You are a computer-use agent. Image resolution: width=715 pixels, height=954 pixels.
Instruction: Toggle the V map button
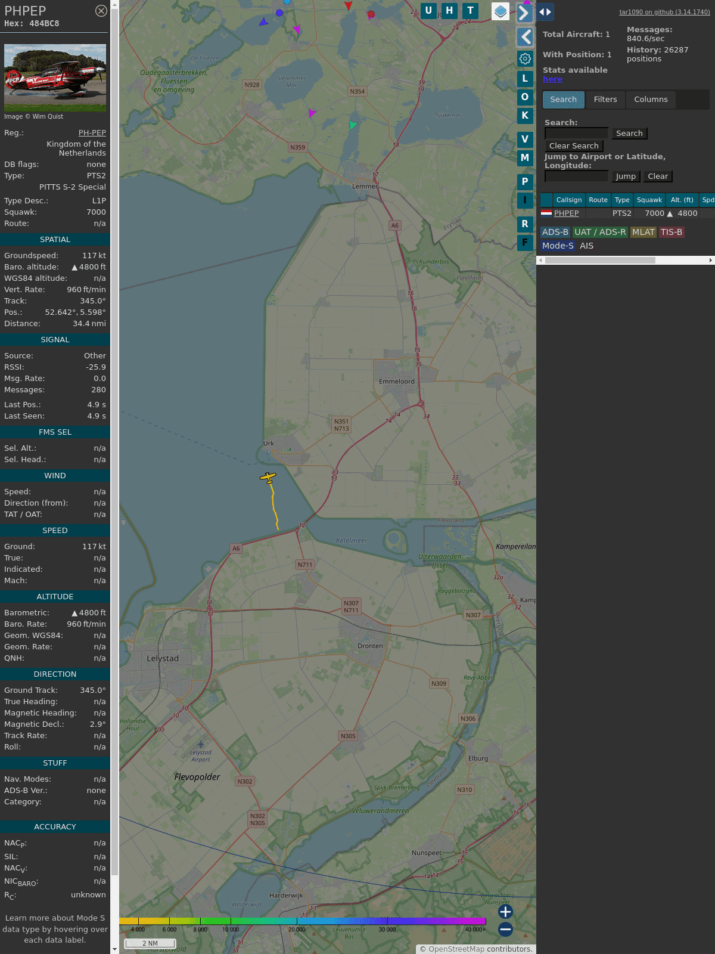[525, 140]
